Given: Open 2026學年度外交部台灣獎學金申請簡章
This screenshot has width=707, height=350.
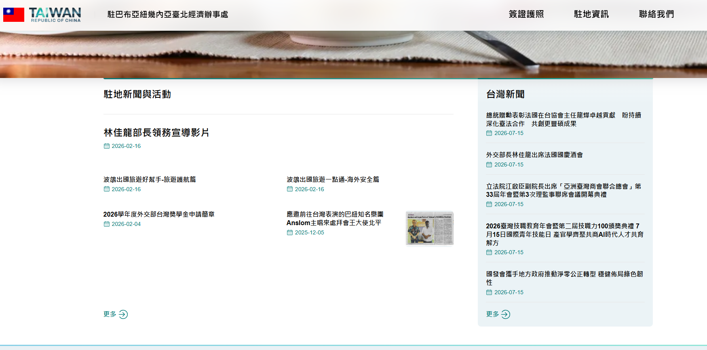Looking at the screenshot, I should pos(159,214).
